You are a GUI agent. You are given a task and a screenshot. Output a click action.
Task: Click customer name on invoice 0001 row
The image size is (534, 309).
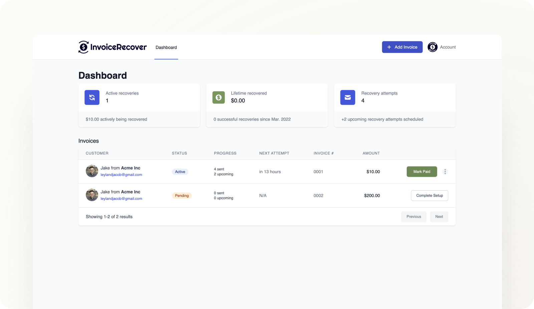[120, 168]
